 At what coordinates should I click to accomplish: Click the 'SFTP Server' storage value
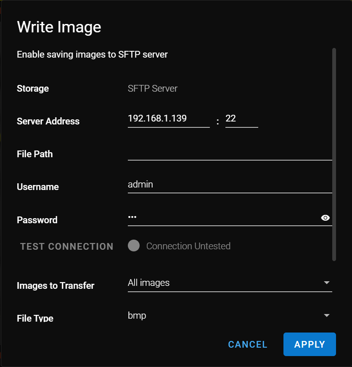tap(153, 89)
